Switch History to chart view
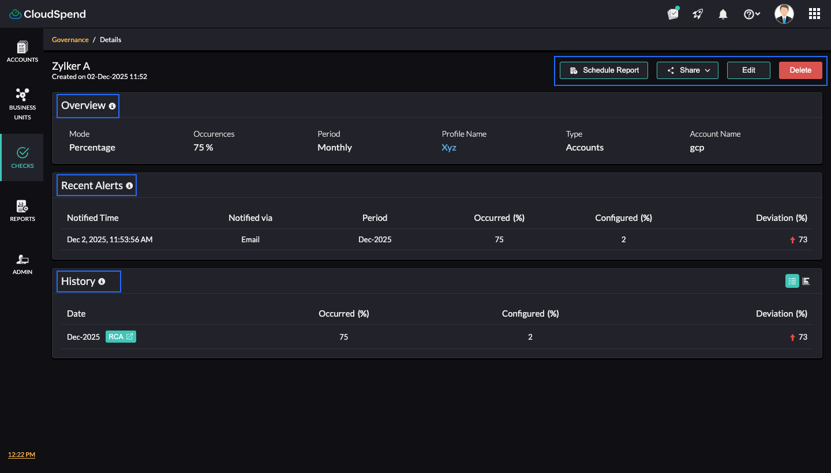The width and height of the screenshot is (831, 473). coord(806,281)
